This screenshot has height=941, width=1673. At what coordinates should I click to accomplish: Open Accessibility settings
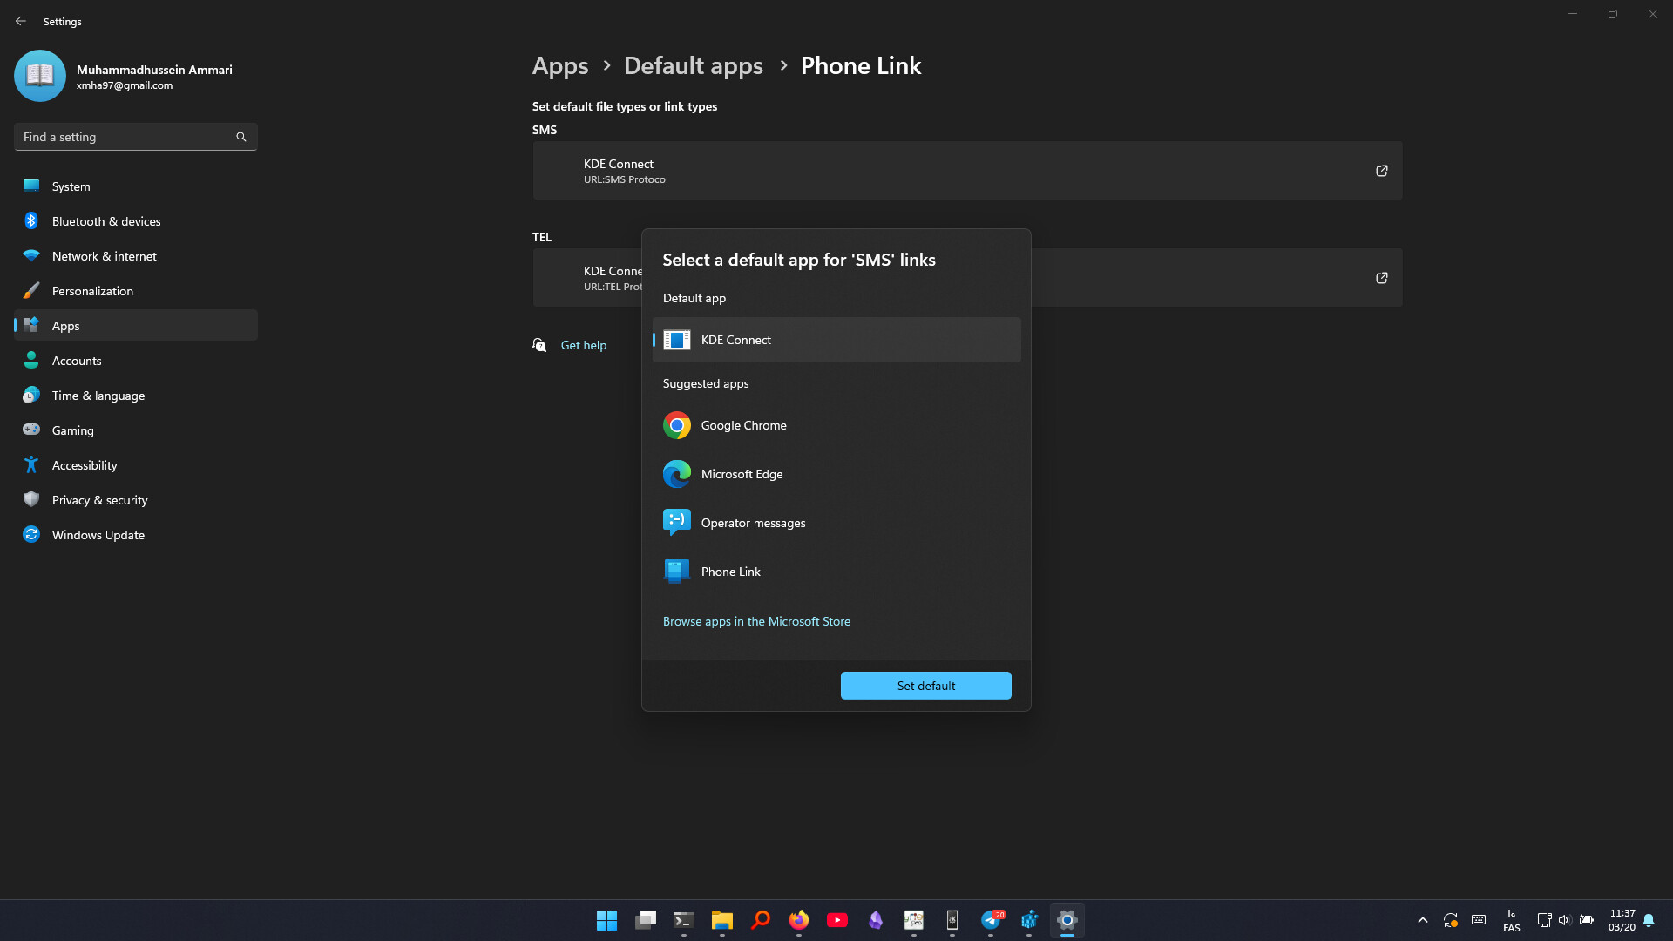135,465
